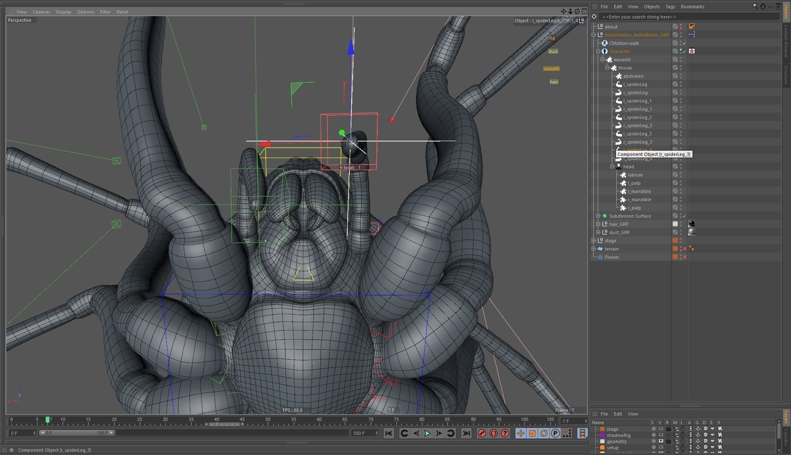Select the XPresso tag on blackWidow group
Viewport: 791px width, 455px height.
coord(692,35)
